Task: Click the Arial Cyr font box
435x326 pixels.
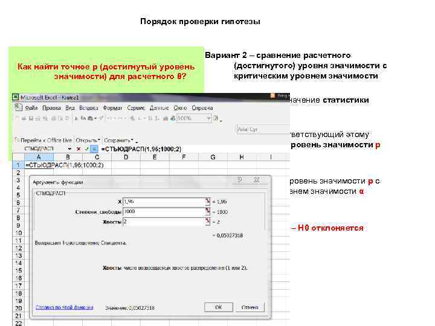Action: click(263, 129)
